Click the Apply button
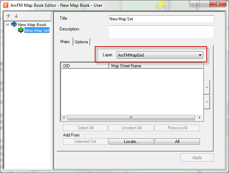 (197, 158)
